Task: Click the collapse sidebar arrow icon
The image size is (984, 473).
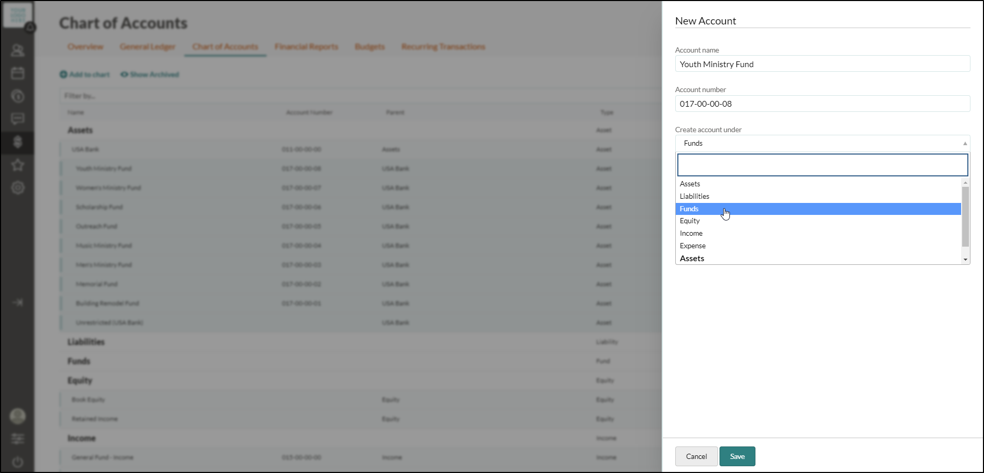Action: pos(18,302)
